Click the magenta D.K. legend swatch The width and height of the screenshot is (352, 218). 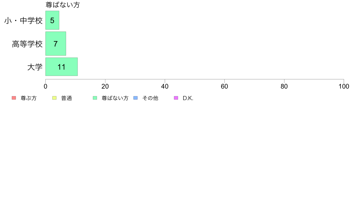[176, 98]
